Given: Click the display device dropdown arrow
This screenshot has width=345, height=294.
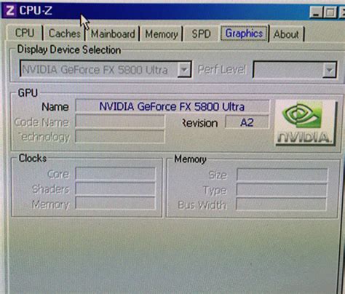Looking at the screenshot, I should point(184,70).
